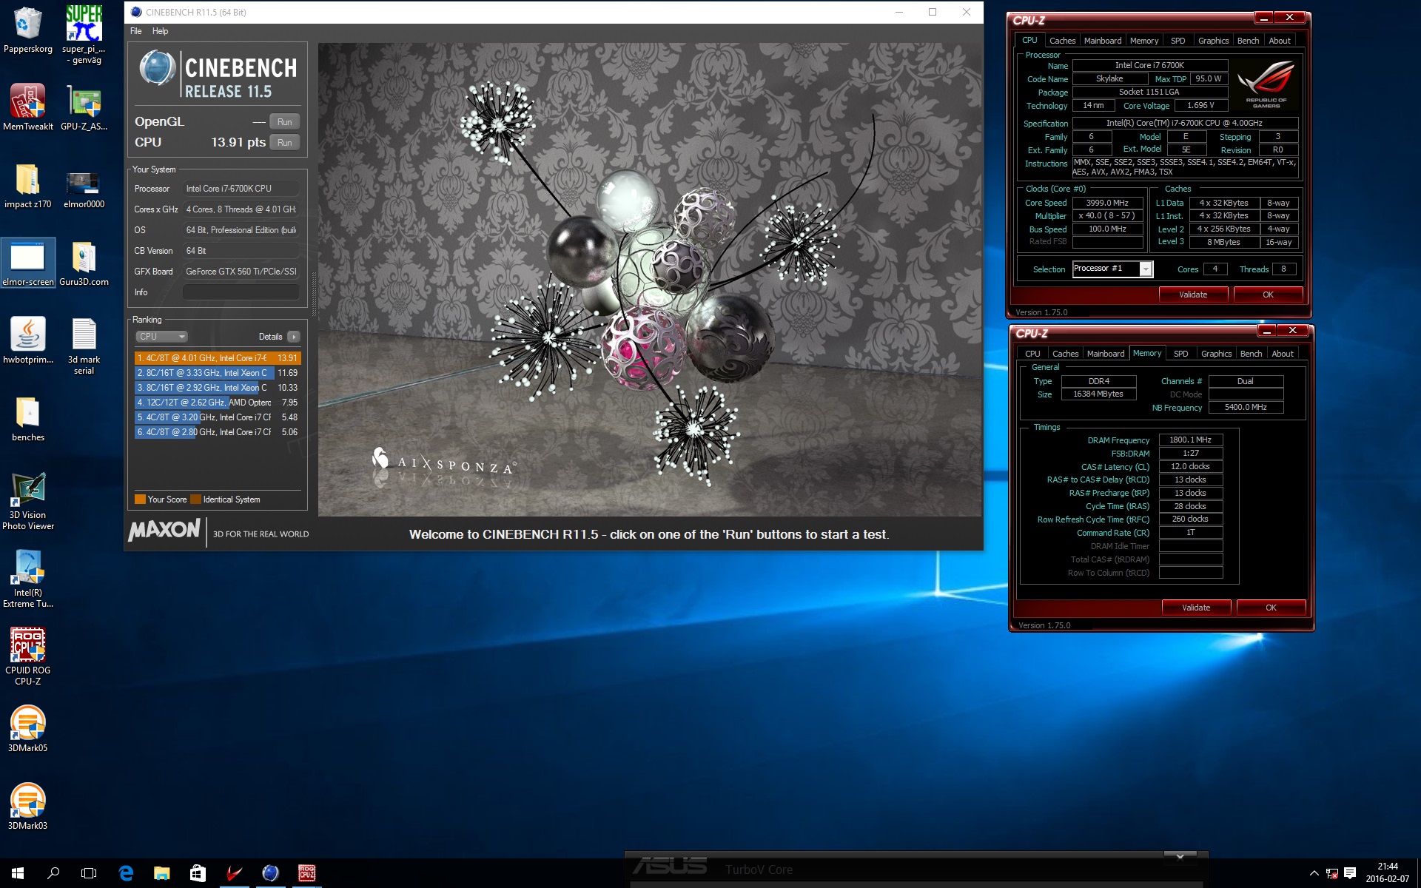Click Validate in the upper CPU-Z window

[x=1193, y=295]
